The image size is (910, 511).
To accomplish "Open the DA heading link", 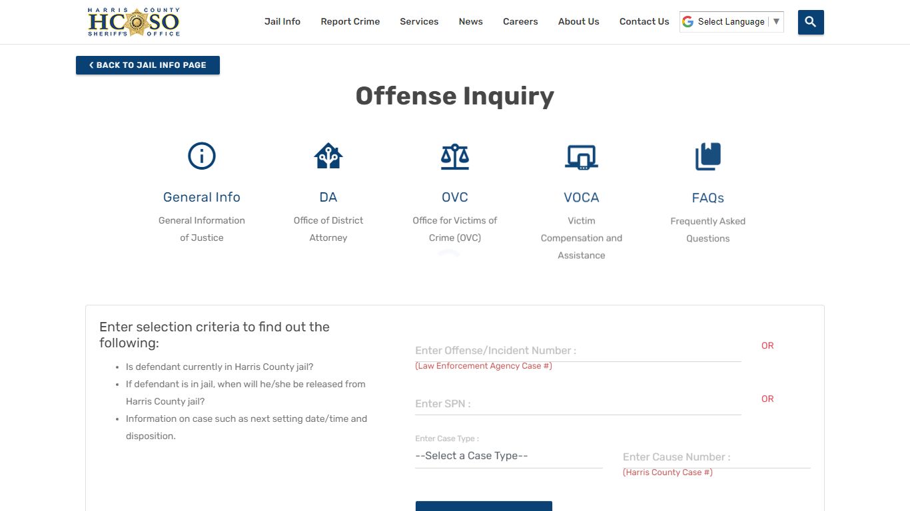I will pyautogui.click(x=328, y=197).
